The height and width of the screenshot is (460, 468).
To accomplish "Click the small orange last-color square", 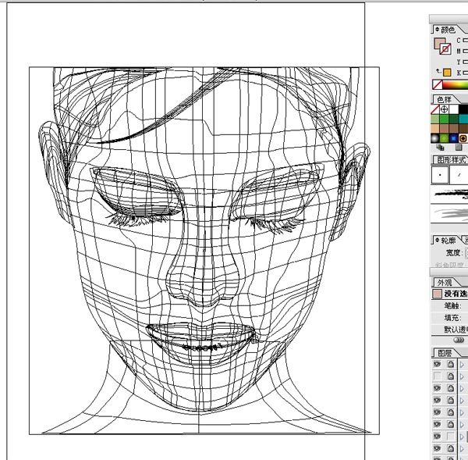I will tap(447, 73).
